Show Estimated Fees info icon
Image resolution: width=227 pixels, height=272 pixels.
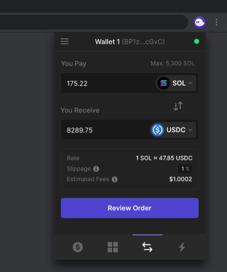pyautogui.click(x=114, y=180)
